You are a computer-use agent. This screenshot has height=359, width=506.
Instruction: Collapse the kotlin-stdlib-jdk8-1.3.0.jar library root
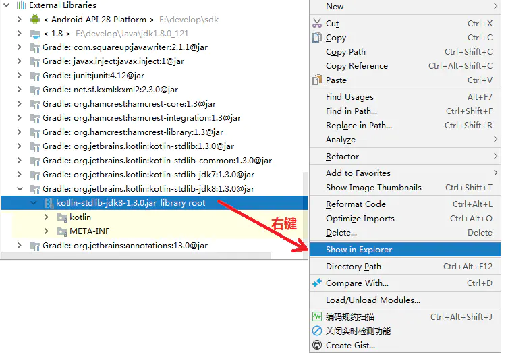33,202
